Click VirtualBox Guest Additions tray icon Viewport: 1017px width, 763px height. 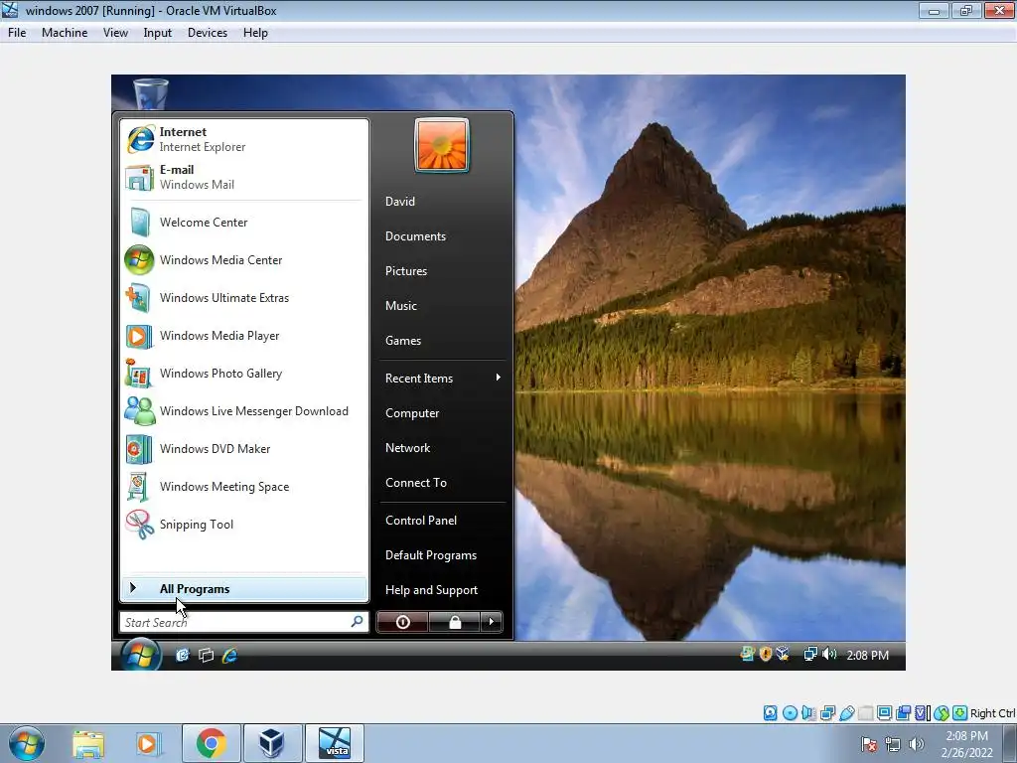tap(783, 654)
